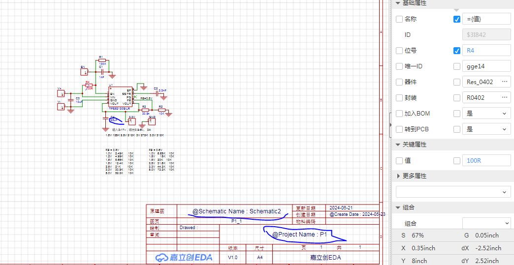Select resistor R1 100K symbol

(x=102, y=60)
